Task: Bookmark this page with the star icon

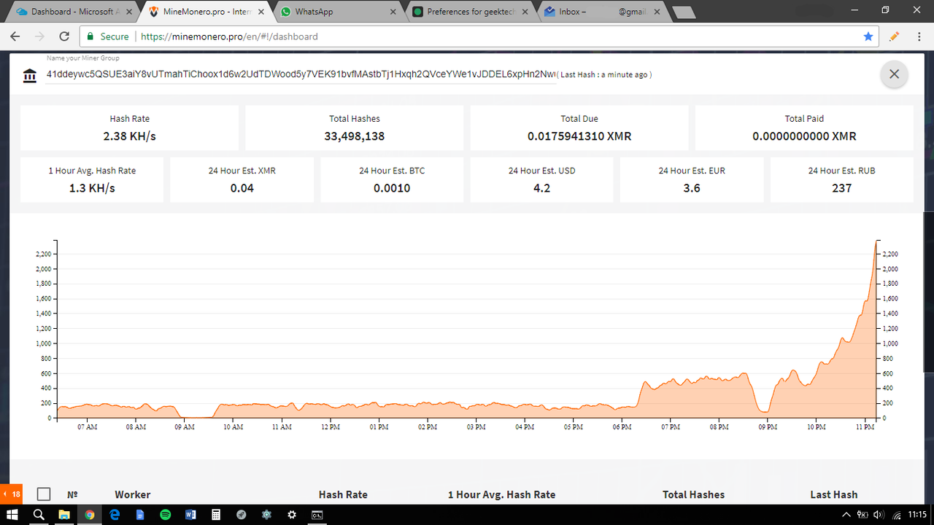Action: (868, 36)
